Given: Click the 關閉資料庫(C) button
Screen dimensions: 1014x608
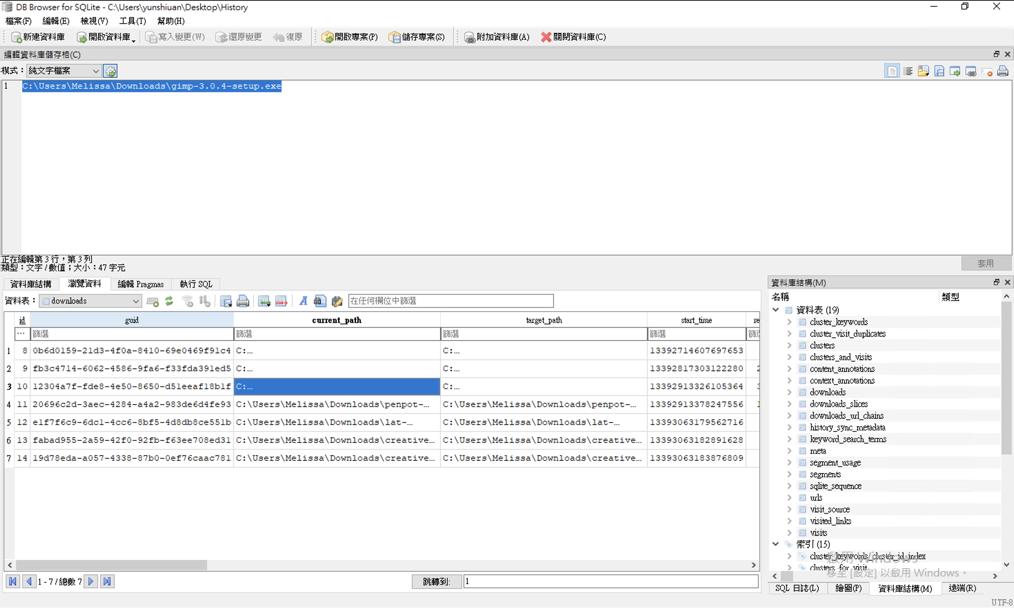Looking at the screenshot, I should tap(573, 37).
